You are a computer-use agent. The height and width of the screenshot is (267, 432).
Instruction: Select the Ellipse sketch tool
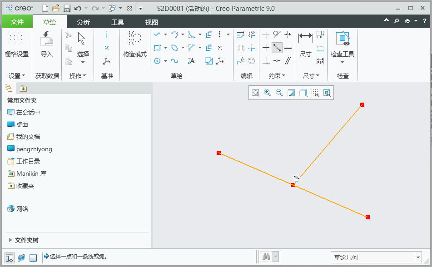tap(174, 48)
